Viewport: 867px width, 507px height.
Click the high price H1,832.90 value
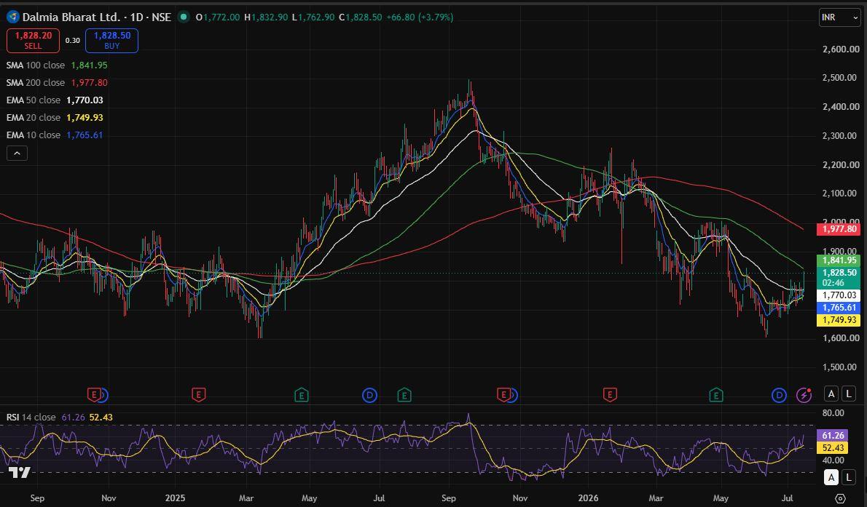click(266, 17)
